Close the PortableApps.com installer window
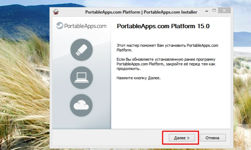The height and width of the screenshot is (150, 251). (x=224, y=10)
